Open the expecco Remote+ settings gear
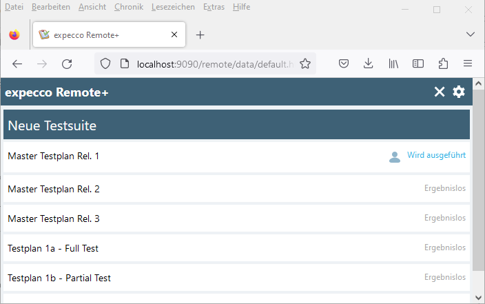Screen dimensions: 485x304 (x=459, y=92)
